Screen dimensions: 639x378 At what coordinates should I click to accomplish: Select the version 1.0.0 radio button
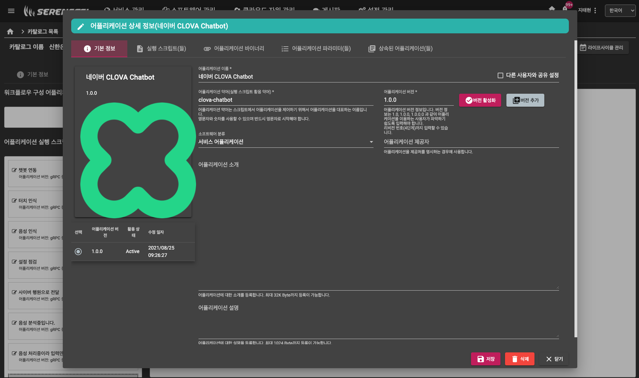(x=78, y=252)
